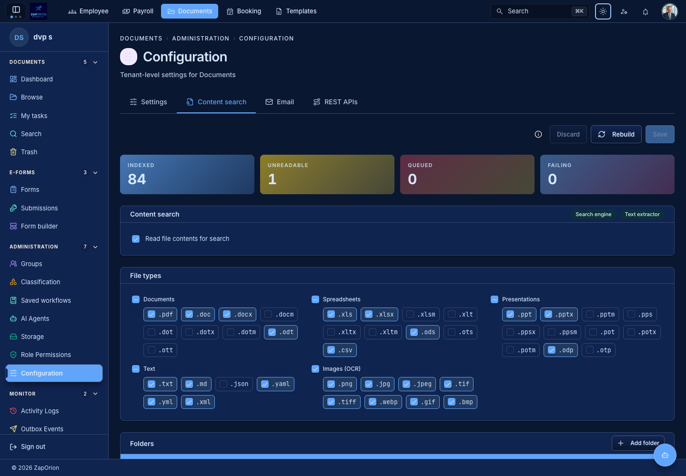Screen dimensions: 686x476
Task: Go to Browse documents
Action: click(54, 97)
